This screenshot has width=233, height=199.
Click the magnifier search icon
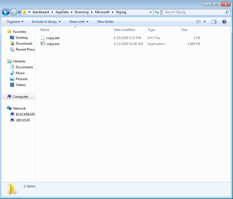227,12
